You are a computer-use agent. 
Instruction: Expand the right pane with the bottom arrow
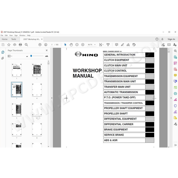point(175,145)
